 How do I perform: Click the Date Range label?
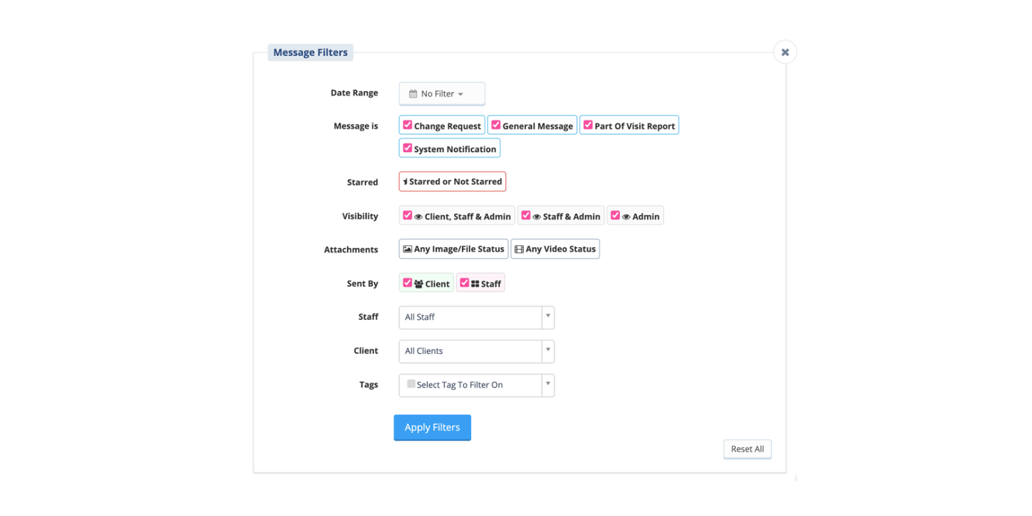point(354,93)
